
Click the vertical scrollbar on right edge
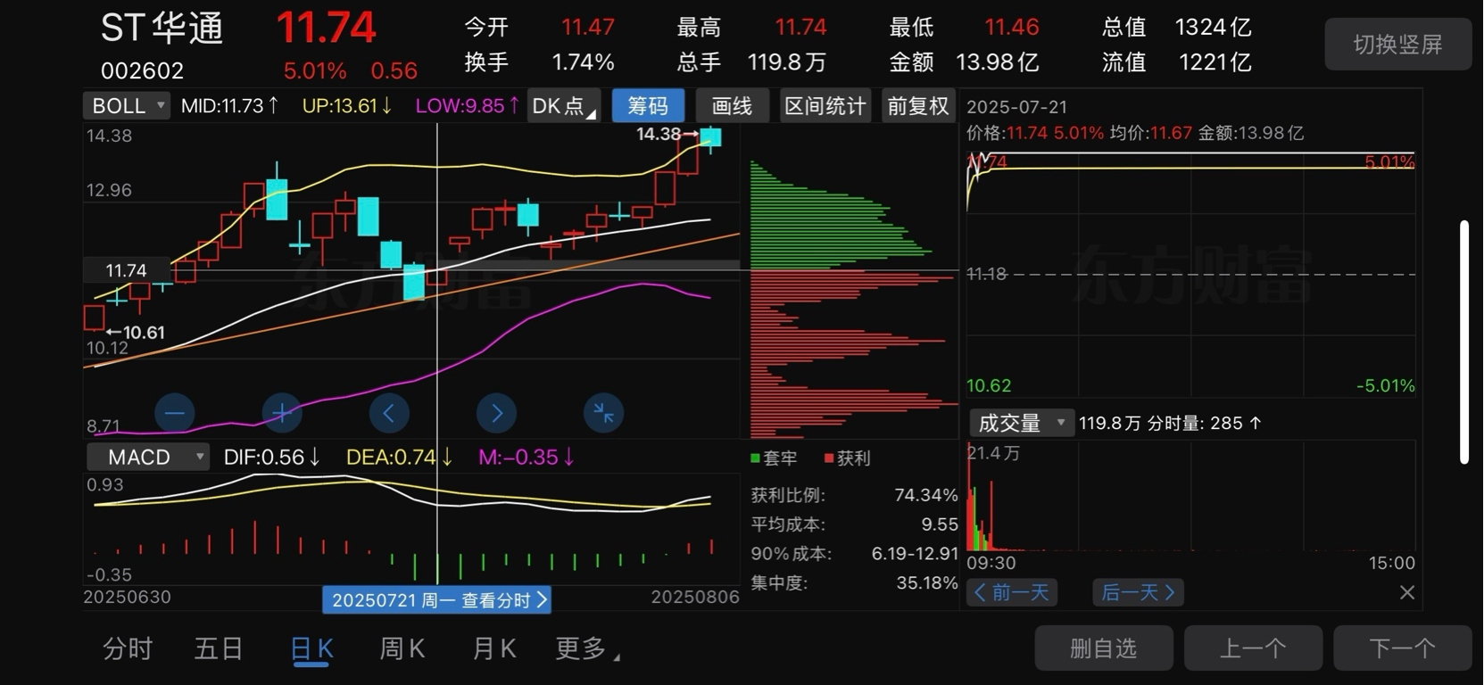(1463, 342)
